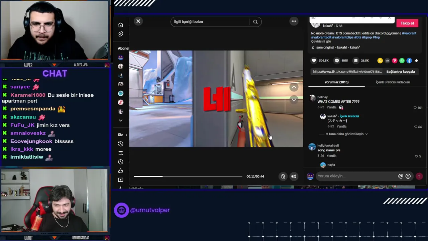Viewport: 428px width, 241px height.
Task: Expand the 'Siz' section in sidebar
Action: click(x=122, y=135)
